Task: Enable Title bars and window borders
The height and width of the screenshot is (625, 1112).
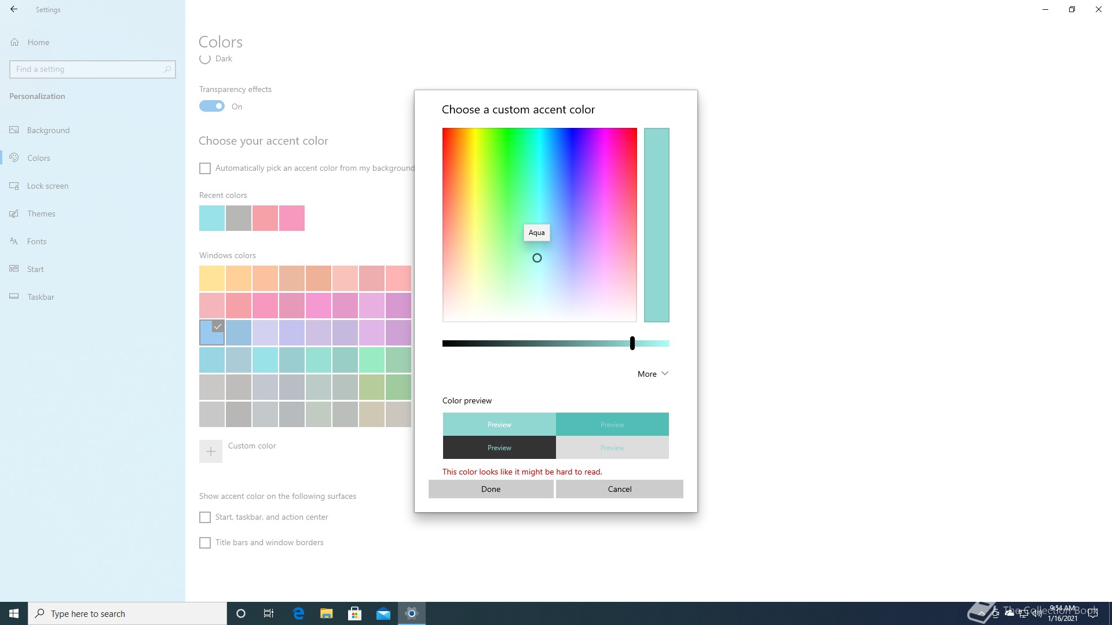Action: point(205,543)
